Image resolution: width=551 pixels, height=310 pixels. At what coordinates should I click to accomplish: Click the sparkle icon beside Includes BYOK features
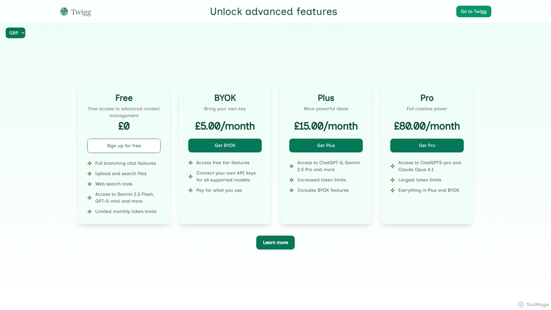[291, 190]
